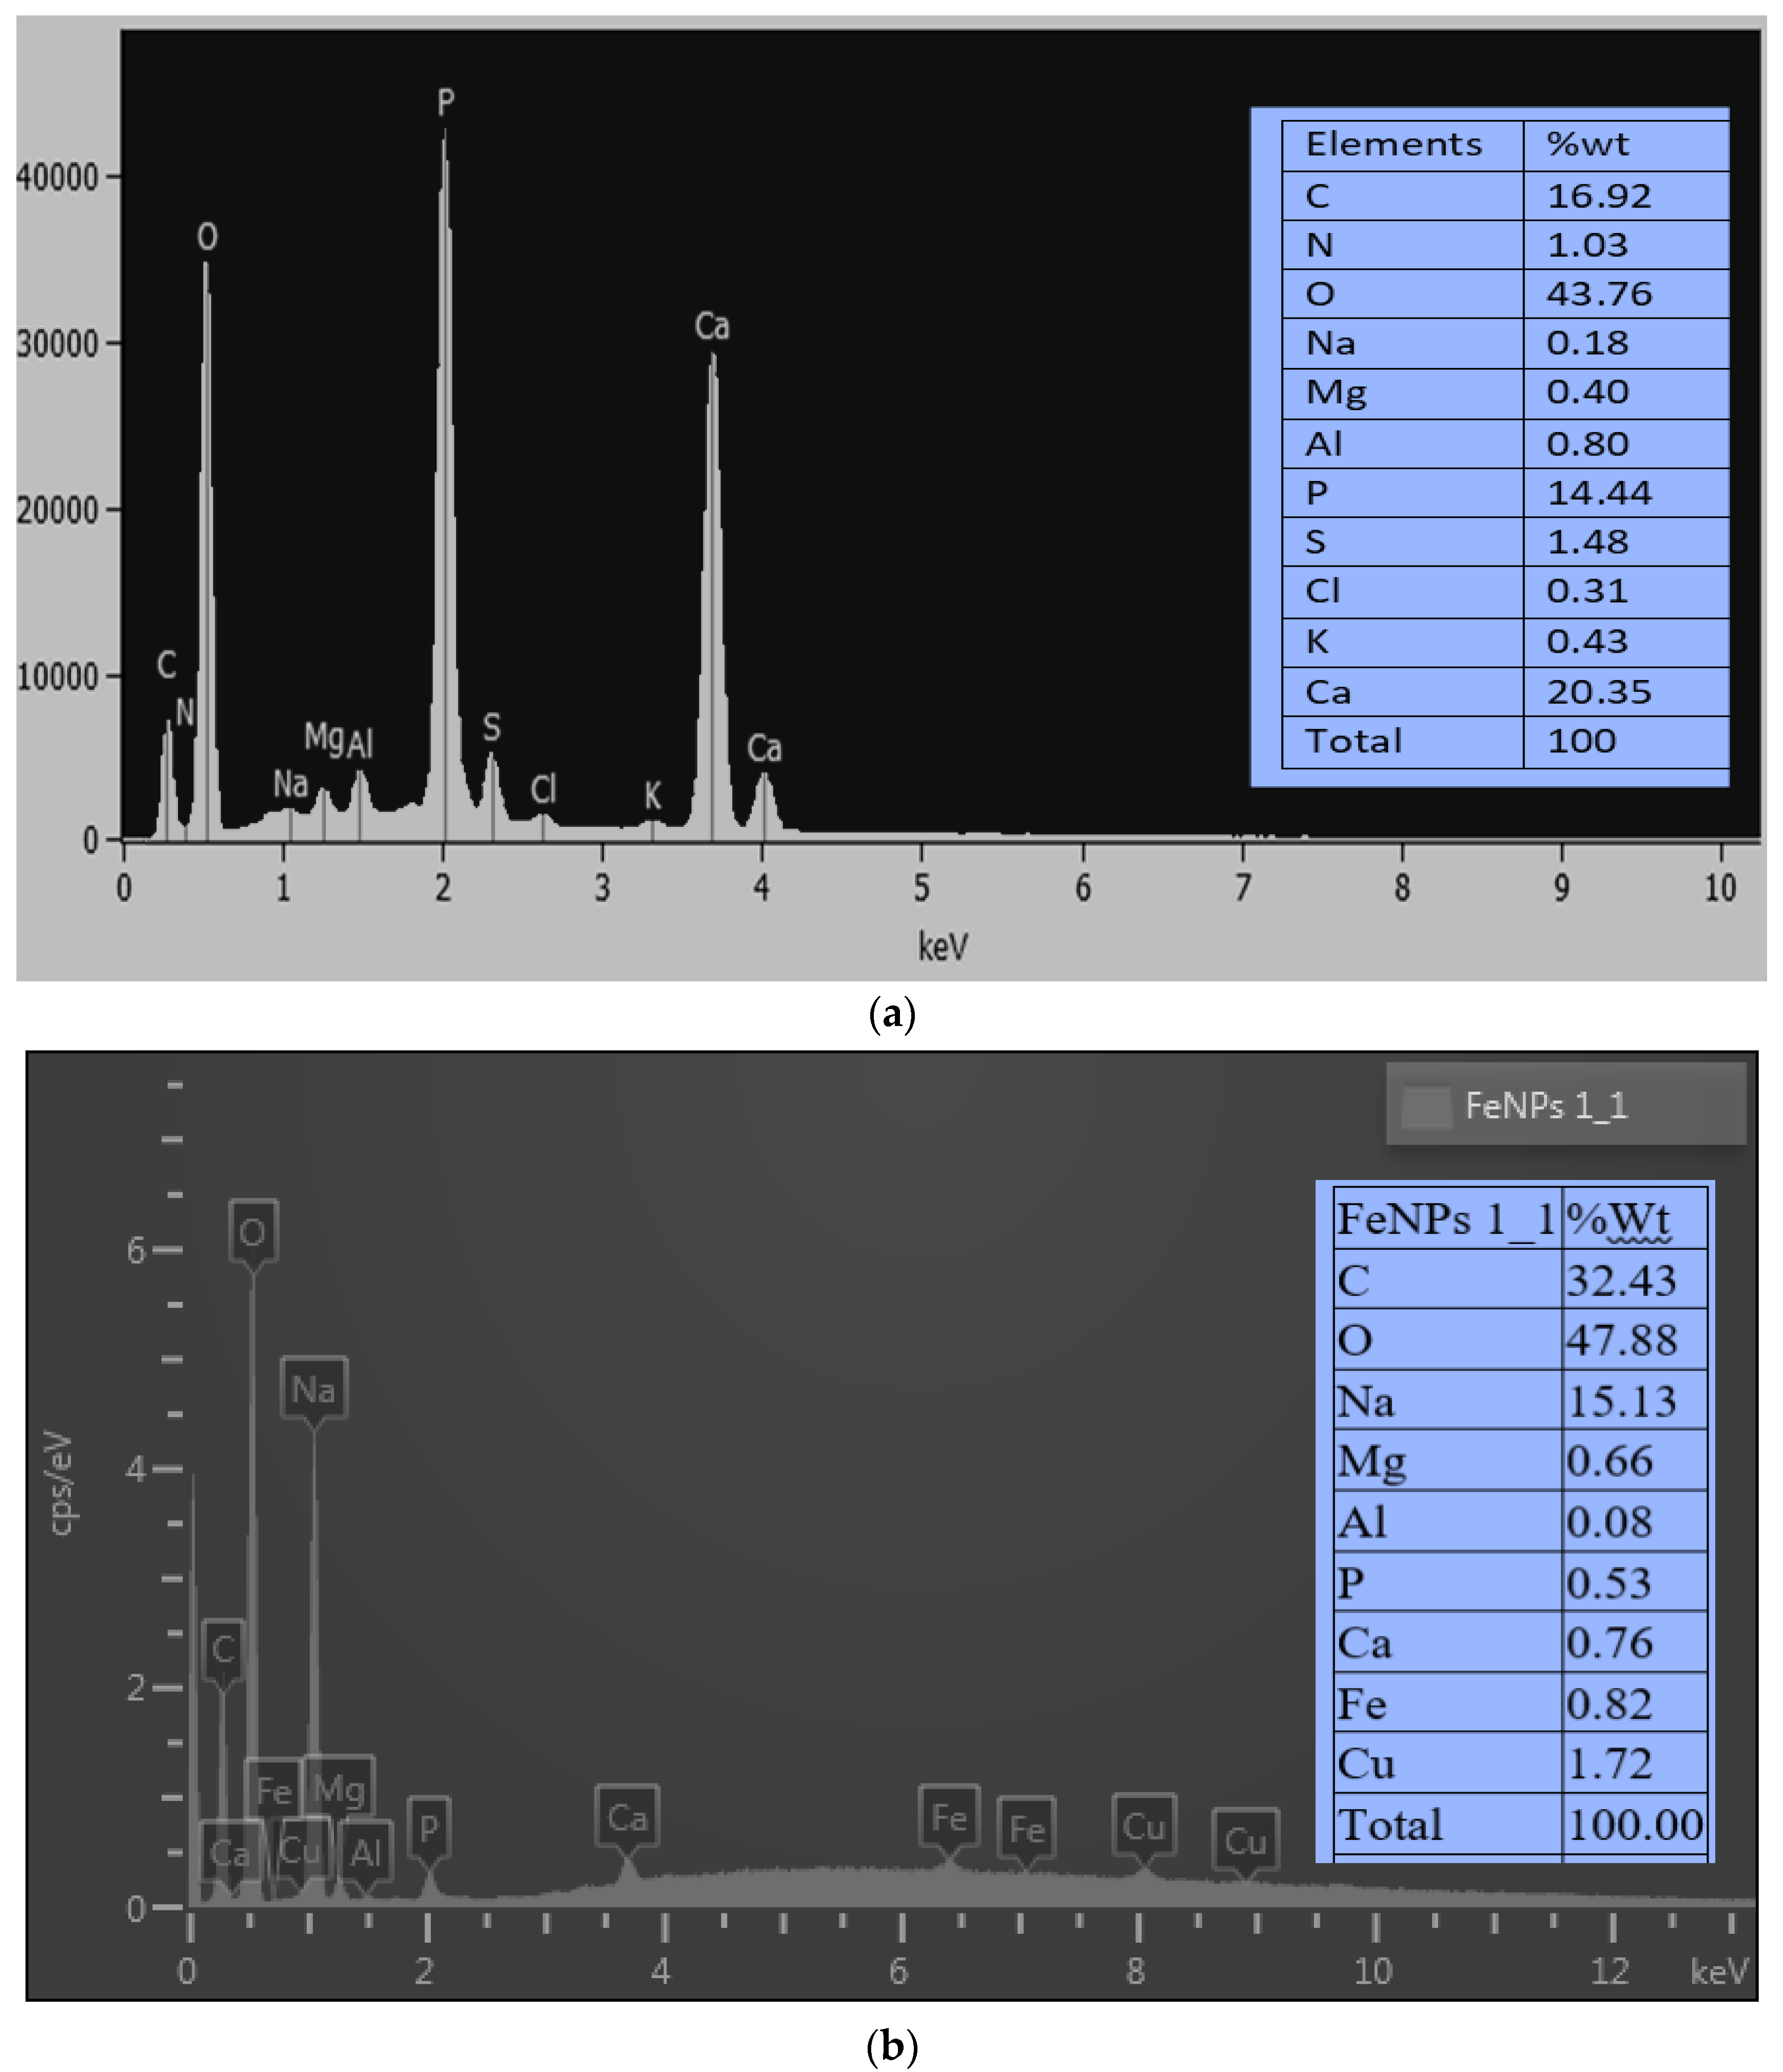Screen dimensions: 1783x2072
Task: Select the Total 100.00 cell in the lower table
Action: 1634,1825
